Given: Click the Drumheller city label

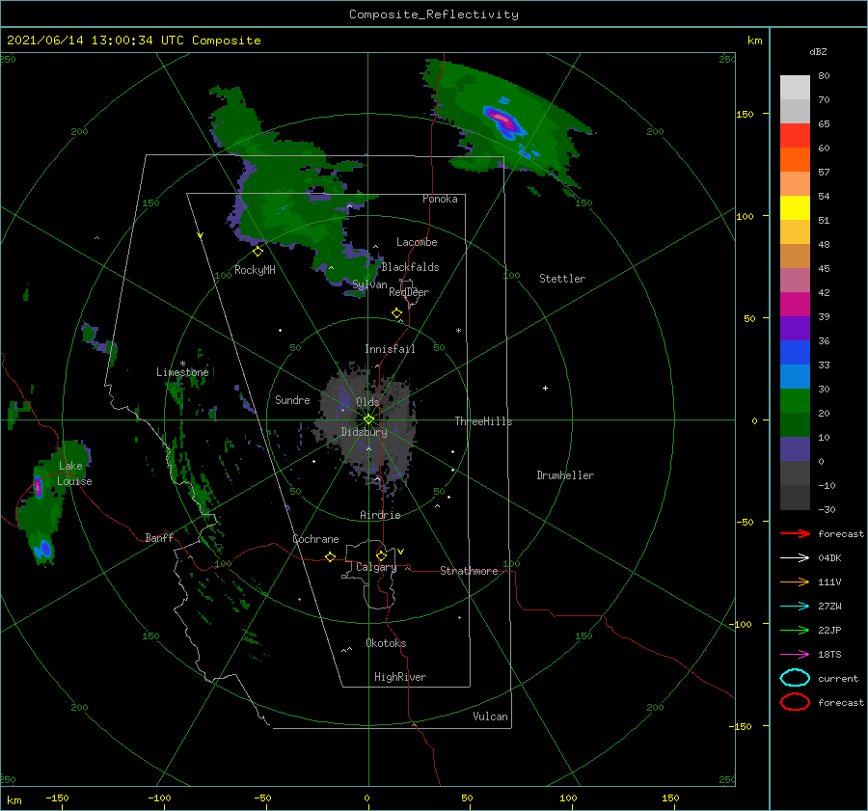Looking at the screenshot, I should point(565,475).
